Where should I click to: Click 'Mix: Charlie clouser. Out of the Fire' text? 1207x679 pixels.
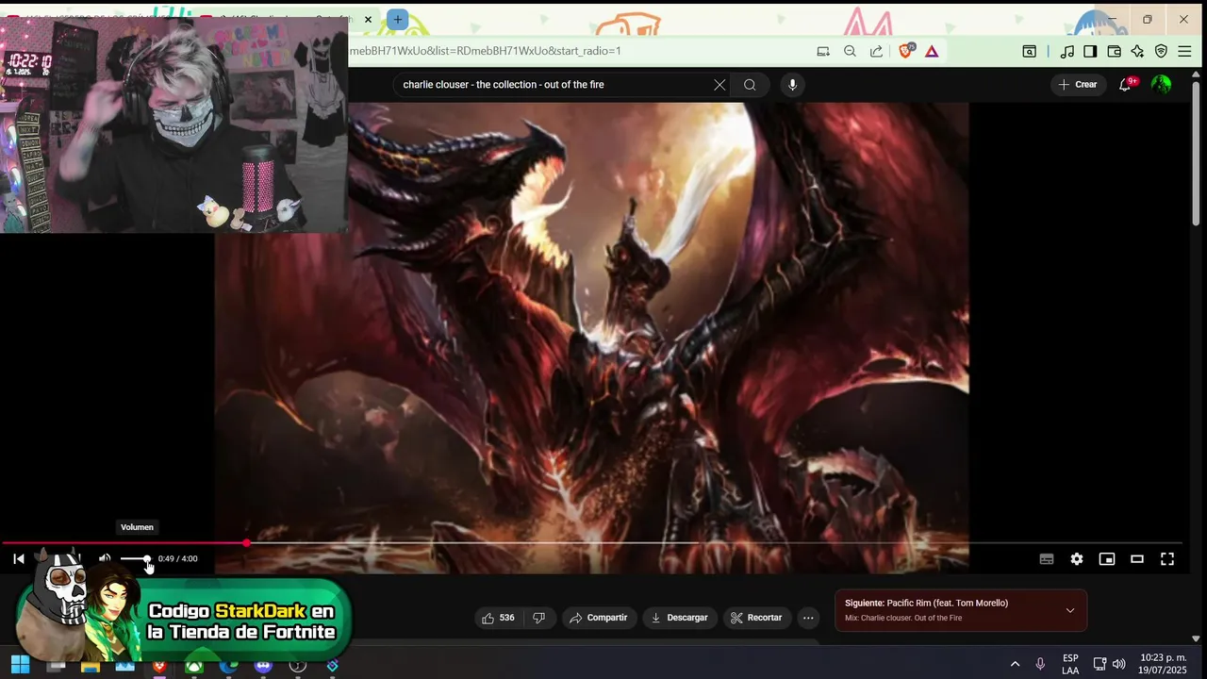tap(903, 619)
